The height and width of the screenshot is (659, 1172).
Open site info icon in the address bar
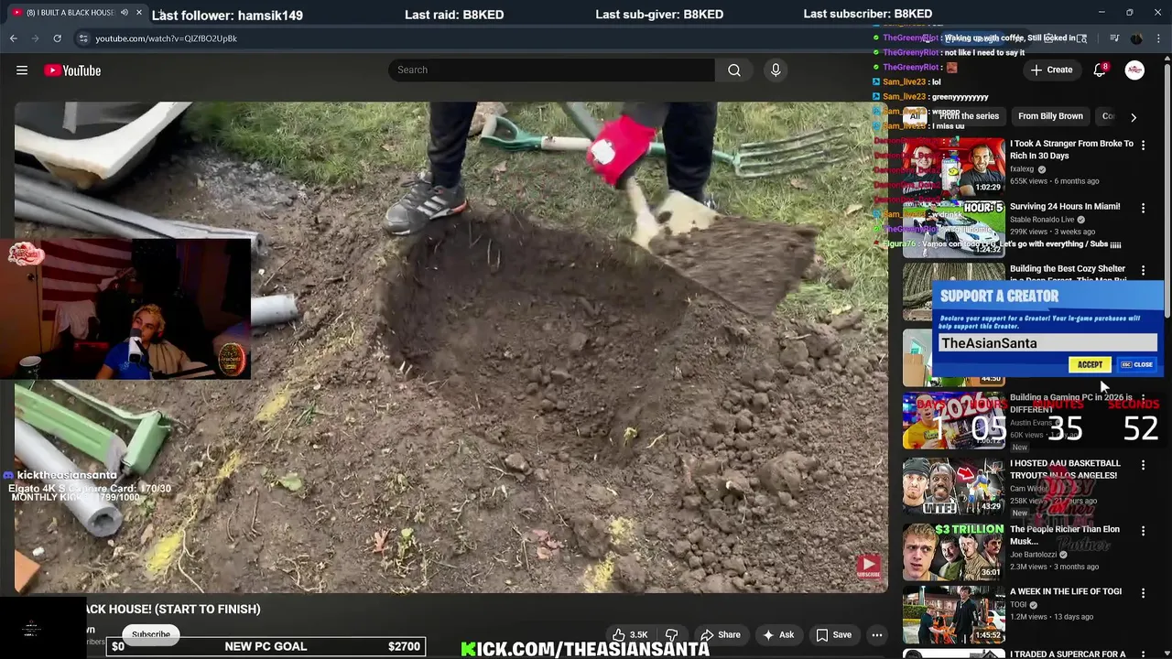point(83,38)
